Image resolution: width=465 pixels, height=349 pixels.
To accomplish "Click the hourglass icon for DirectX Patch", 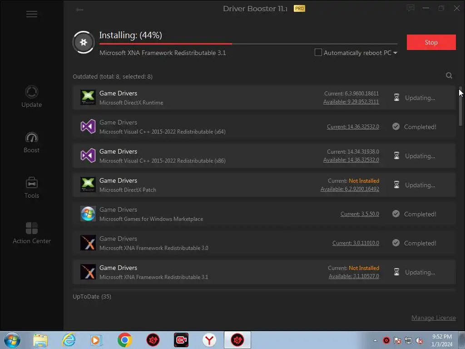I will coord(396,184).
